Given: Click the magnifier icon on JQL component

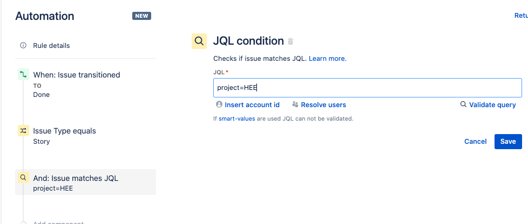Looking at the screenshot, I should (23, 178).
